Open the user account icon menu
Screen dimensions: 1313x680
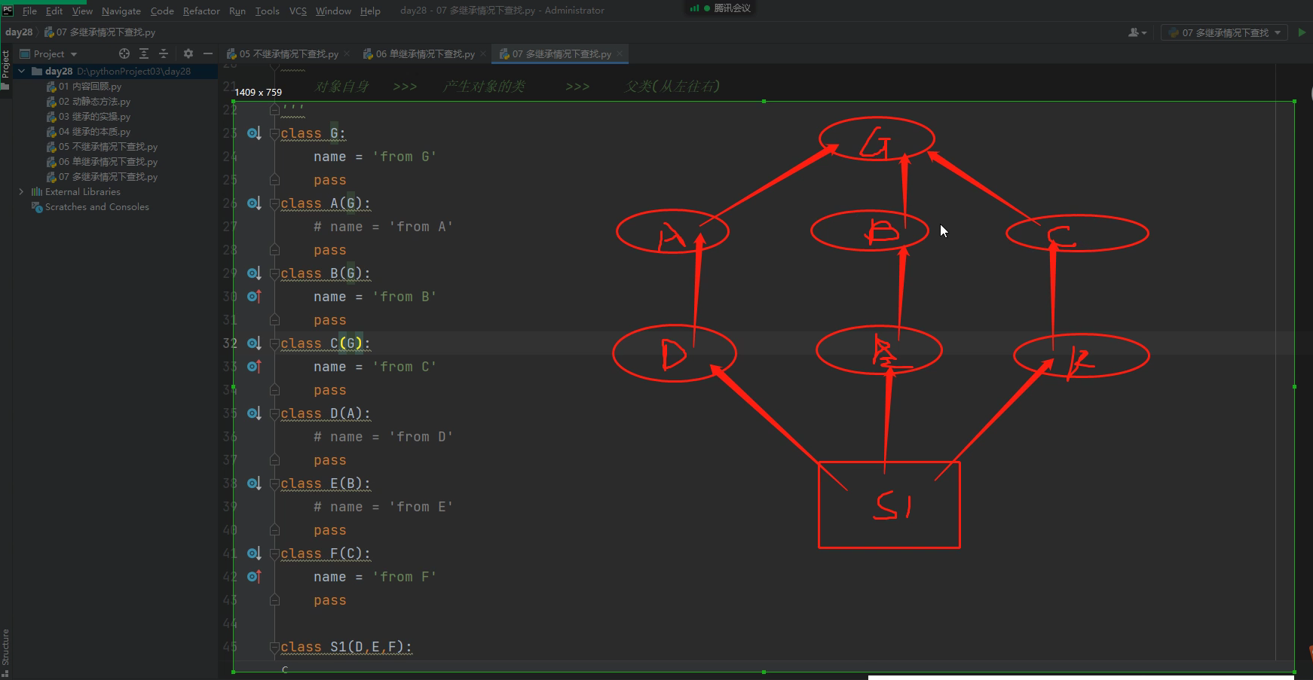[x=1137, y=32]
